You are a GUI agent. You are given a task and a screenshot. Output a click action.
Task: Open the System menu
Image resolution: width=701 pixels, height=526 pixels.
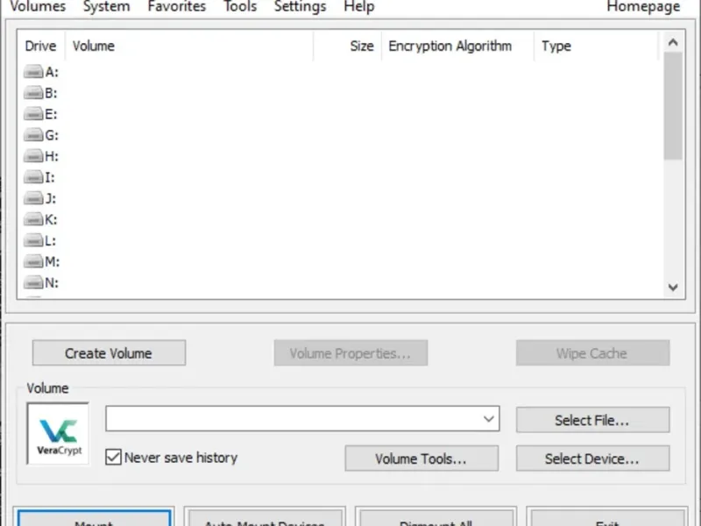tap(106, 6)
